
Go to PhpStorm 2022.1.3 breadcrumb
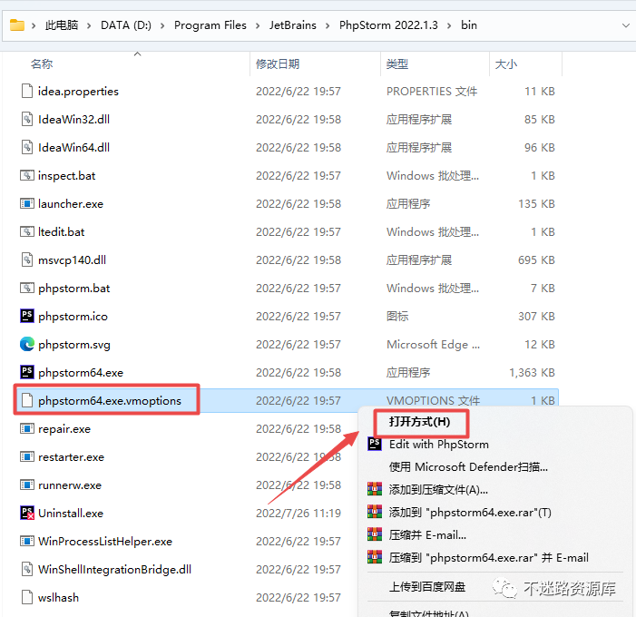click(x=388, y=25)
